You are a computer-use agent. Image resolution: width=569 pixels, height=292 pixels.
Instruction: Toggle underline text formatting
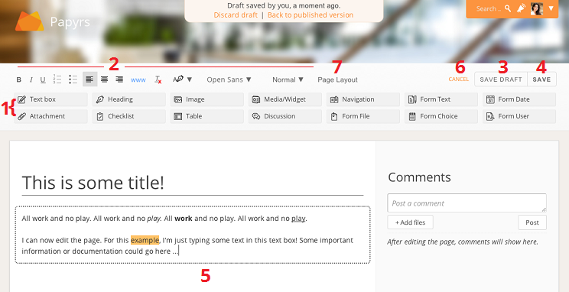43,79
